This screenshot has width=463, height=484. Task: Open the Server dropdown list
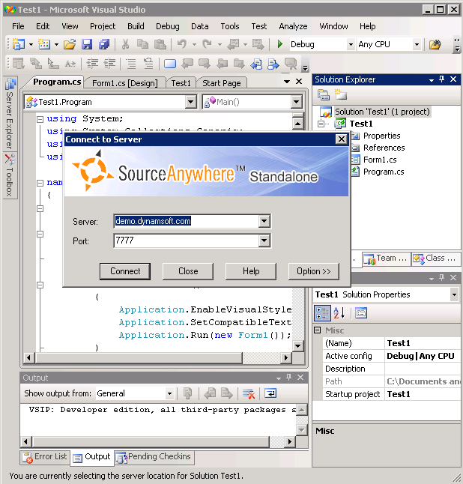[264, 221]
